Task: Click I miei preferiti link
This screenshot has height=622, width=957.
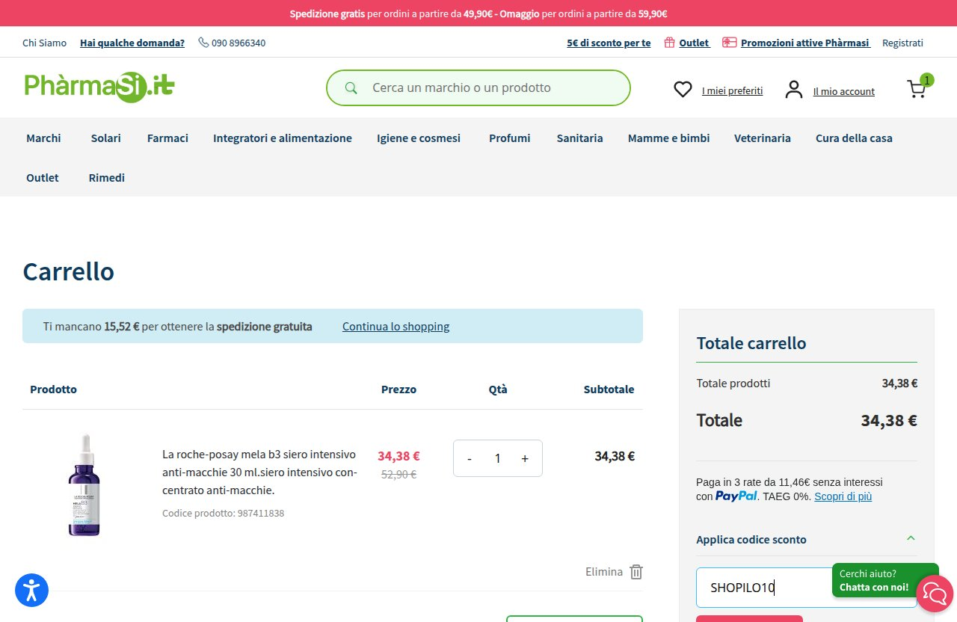Action: pyautogui.click(x=732, y=90)
